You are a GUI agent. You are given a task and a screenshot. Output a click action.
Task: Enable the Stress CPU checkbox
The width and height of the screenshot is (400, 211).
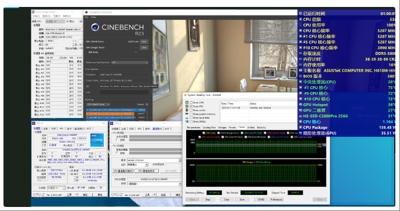click(191, 102)
